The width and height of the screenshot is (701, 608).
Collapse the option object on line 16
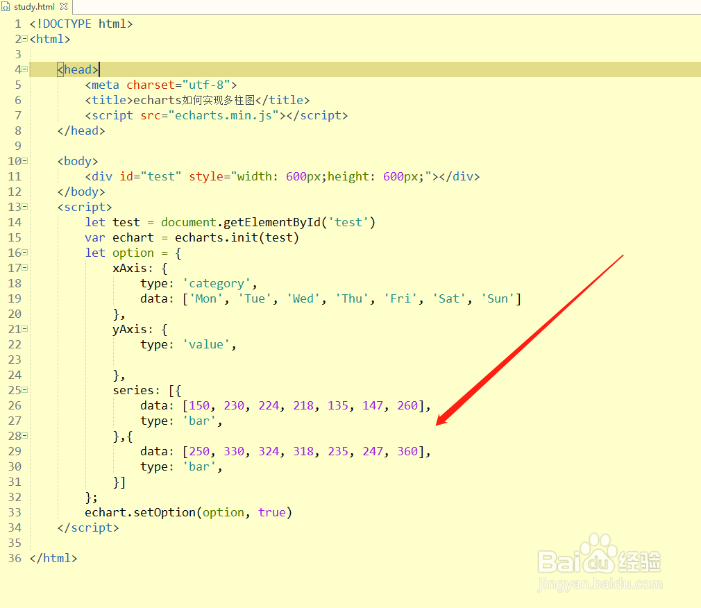point(24,253)
